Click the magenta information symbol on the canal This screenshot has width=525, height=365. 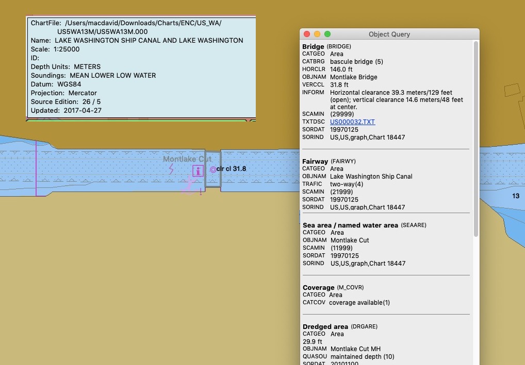point(198,171)
